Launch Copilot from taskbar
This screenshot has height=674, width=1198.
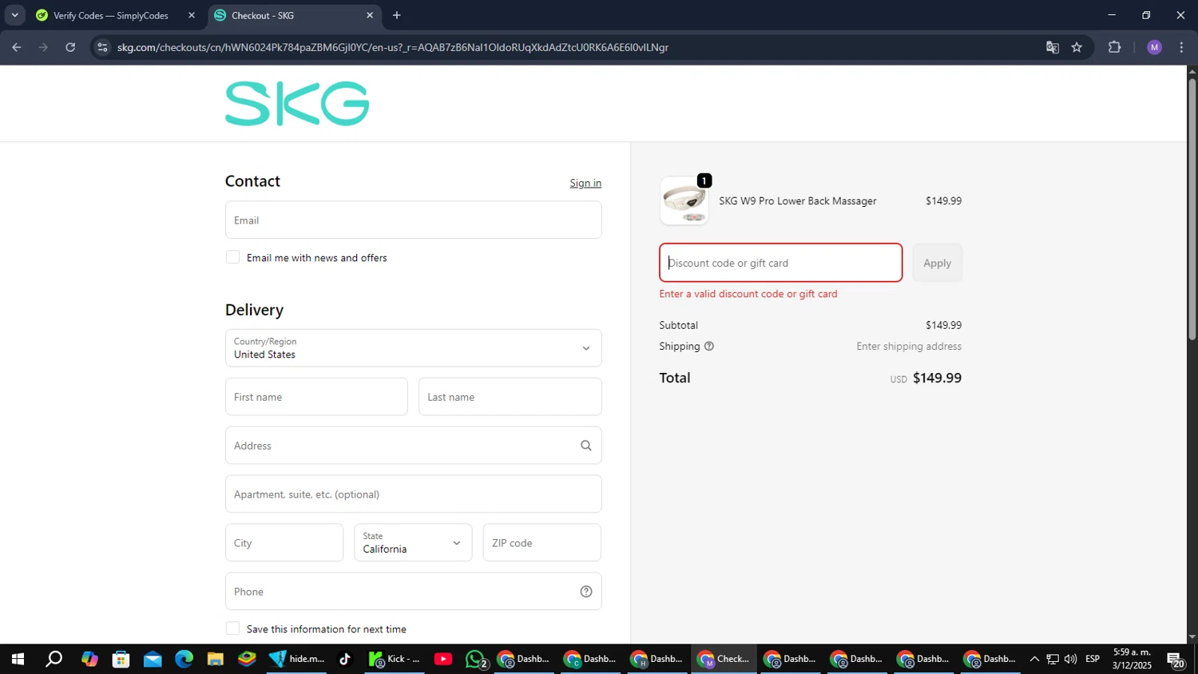coord(89,659)
